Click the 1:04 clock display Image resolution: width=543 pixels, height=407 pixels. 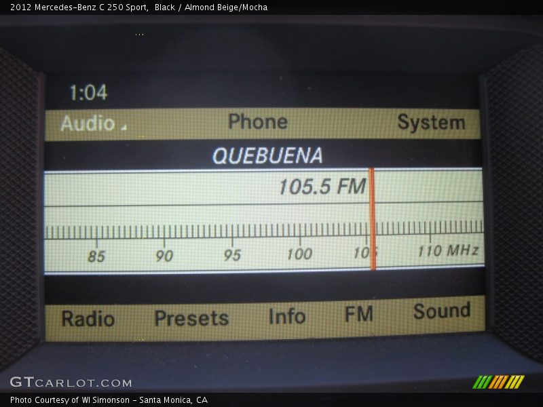(x=88, y=93)
